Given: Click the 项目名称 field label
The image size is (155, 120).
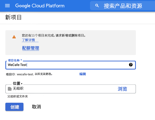Looking at the screenshot, I should point(15,60).
